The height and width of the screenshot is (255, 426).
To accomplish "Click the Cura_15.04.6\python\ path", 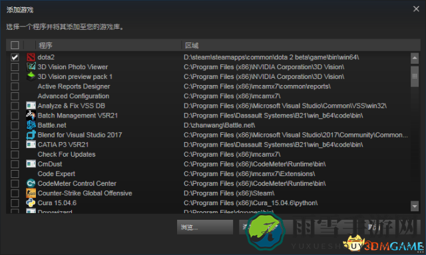I will coord(250,203).
